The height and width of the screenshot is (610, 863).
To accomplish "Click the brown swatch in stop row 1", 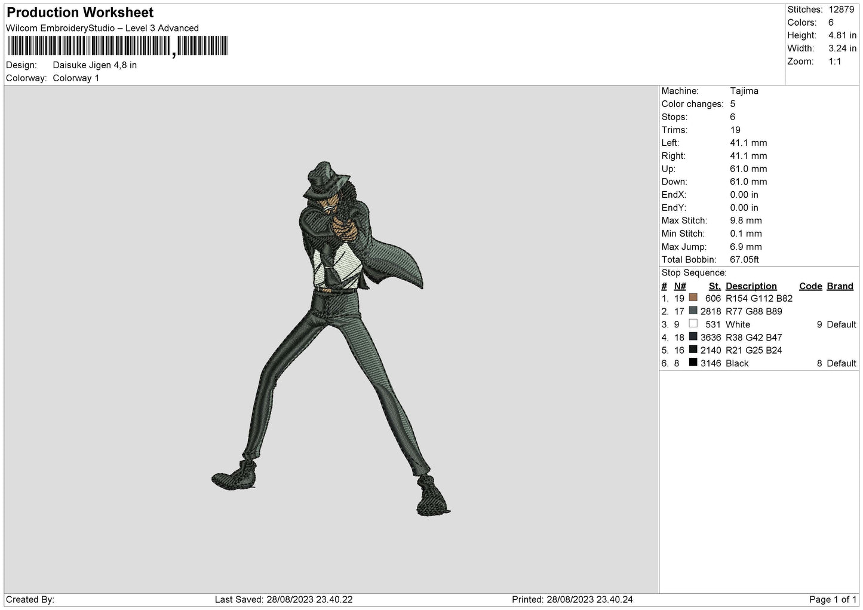I will 693,298.
